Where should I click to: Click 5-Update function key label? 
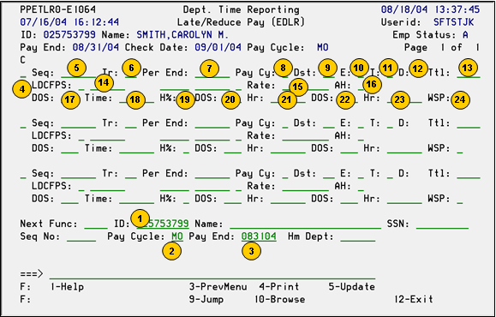tap(352, 287)
